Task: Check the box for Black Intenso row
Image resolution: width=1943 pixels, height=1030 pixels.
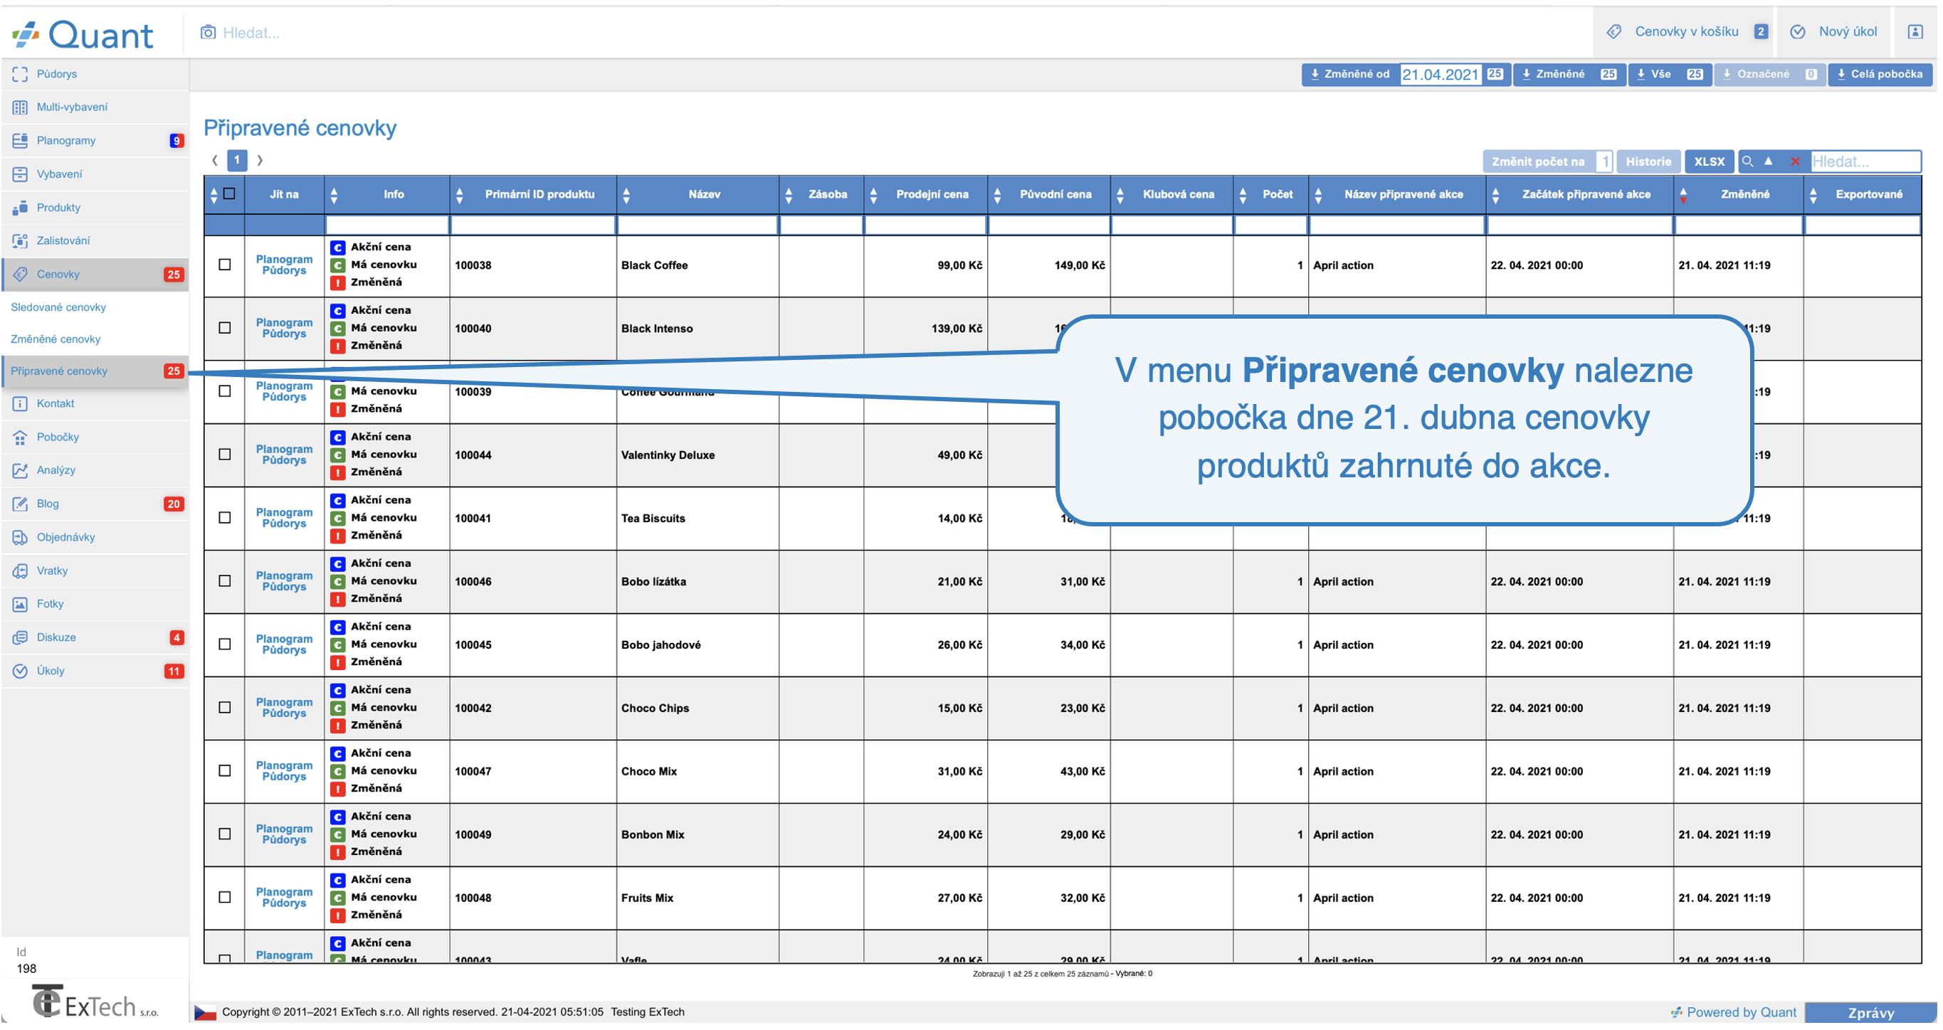Action: [225, 328]
